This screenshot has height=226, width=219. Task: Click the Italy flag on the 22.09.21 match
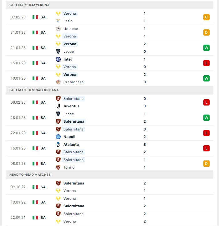coord(35,218)
